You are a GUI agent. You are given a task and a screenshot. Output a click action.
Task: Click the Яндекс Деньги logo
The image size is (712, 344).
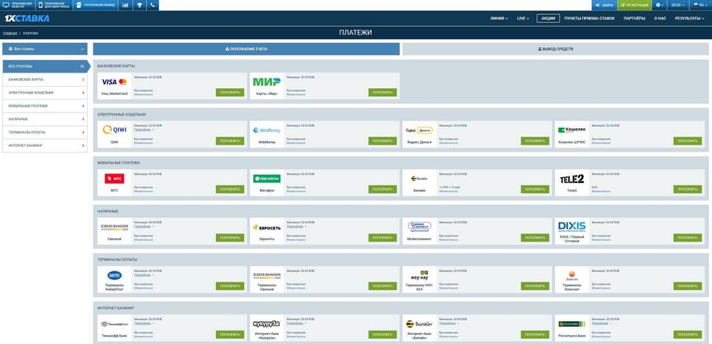coord(419,130)
